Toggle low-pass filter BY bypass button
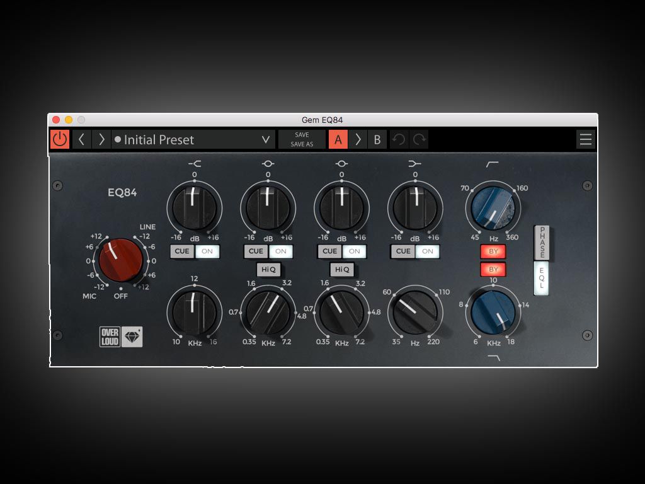Screen dimensions: 645x484 pos(493,269)
